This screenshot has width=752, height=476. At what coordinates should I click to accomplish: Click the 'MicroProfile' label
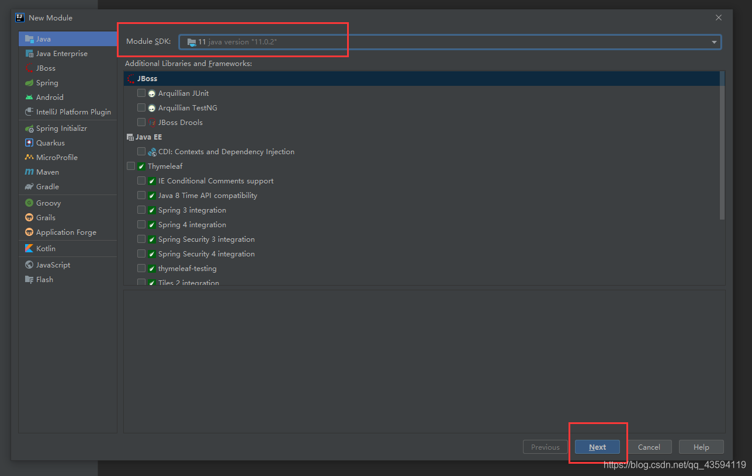pyautogui.click(x=57, y=158)
